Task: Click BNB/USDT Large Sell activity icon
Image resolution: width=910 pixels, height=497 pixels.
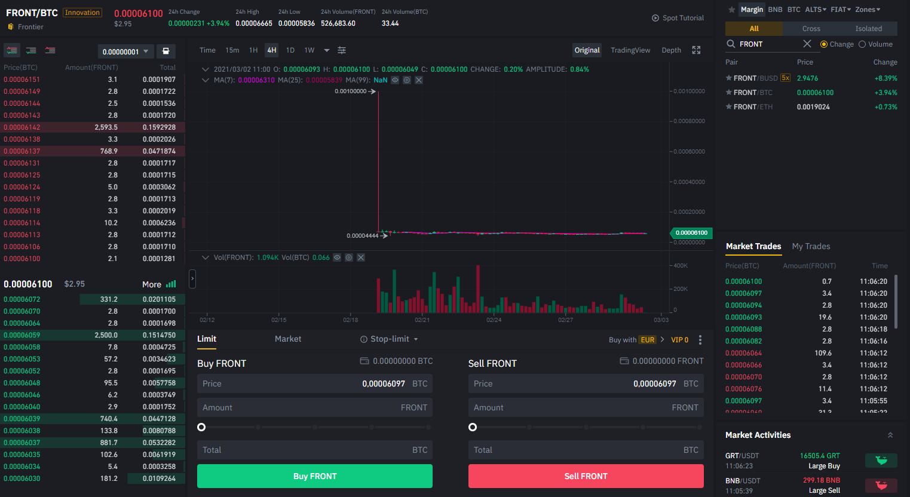Action: pos(881,486)
